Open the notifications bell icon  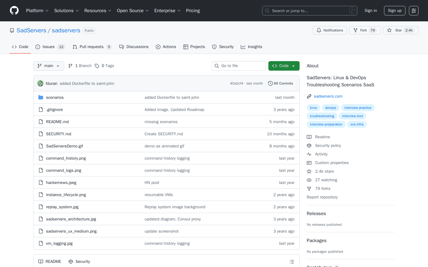(x=319, y=30)
